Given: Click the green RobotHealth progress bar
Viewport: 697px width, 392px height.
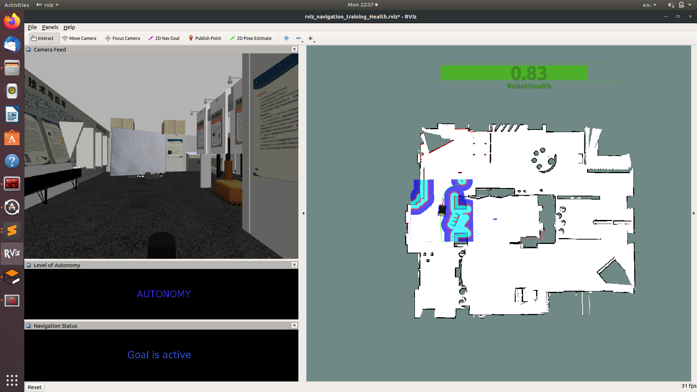Looking at the screenshot, I should click(x=514, y=73).
